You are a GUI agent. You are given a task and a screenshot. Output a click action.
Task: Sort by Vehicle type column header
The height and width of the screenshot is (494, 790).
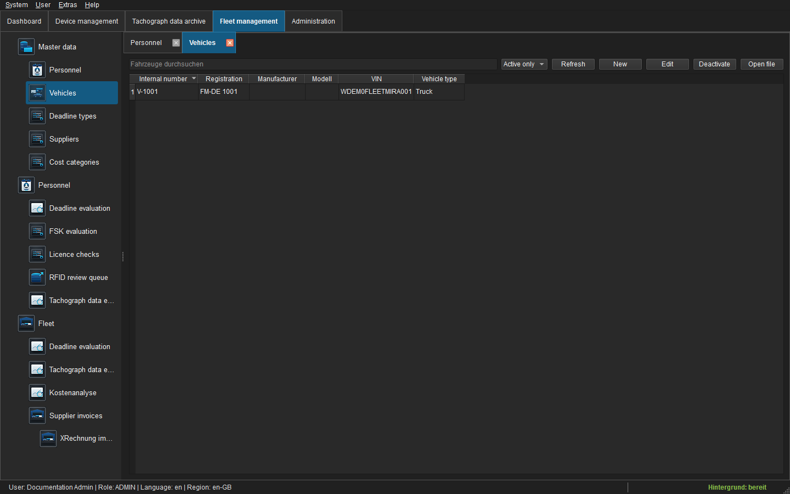(x=439, y=79)
